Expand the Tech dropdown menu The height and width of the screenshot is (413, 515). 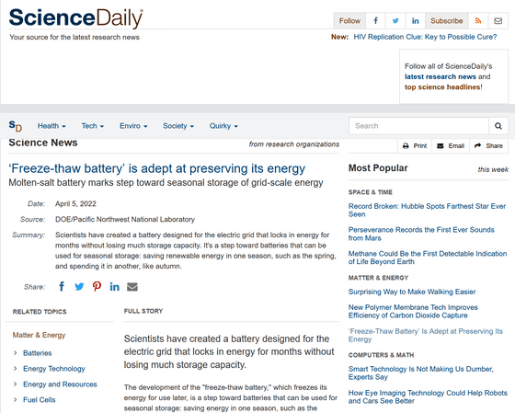pos(93,126)
